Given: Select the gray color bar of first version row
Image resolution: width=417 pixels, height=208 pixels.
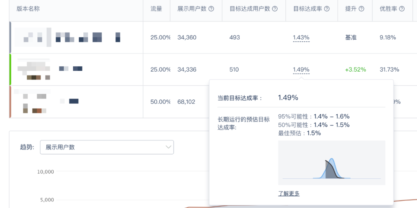Looking at the screenshot, I should point(10,37).
